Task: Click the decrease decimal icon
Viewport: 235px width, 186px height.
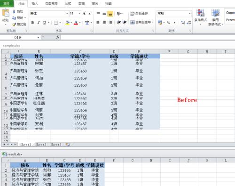Action: pos(189,23)
